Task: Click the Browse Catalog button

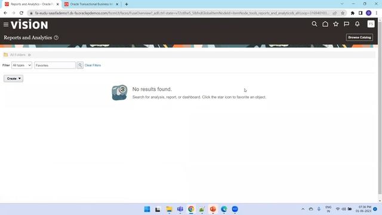Action: [359, 37]
